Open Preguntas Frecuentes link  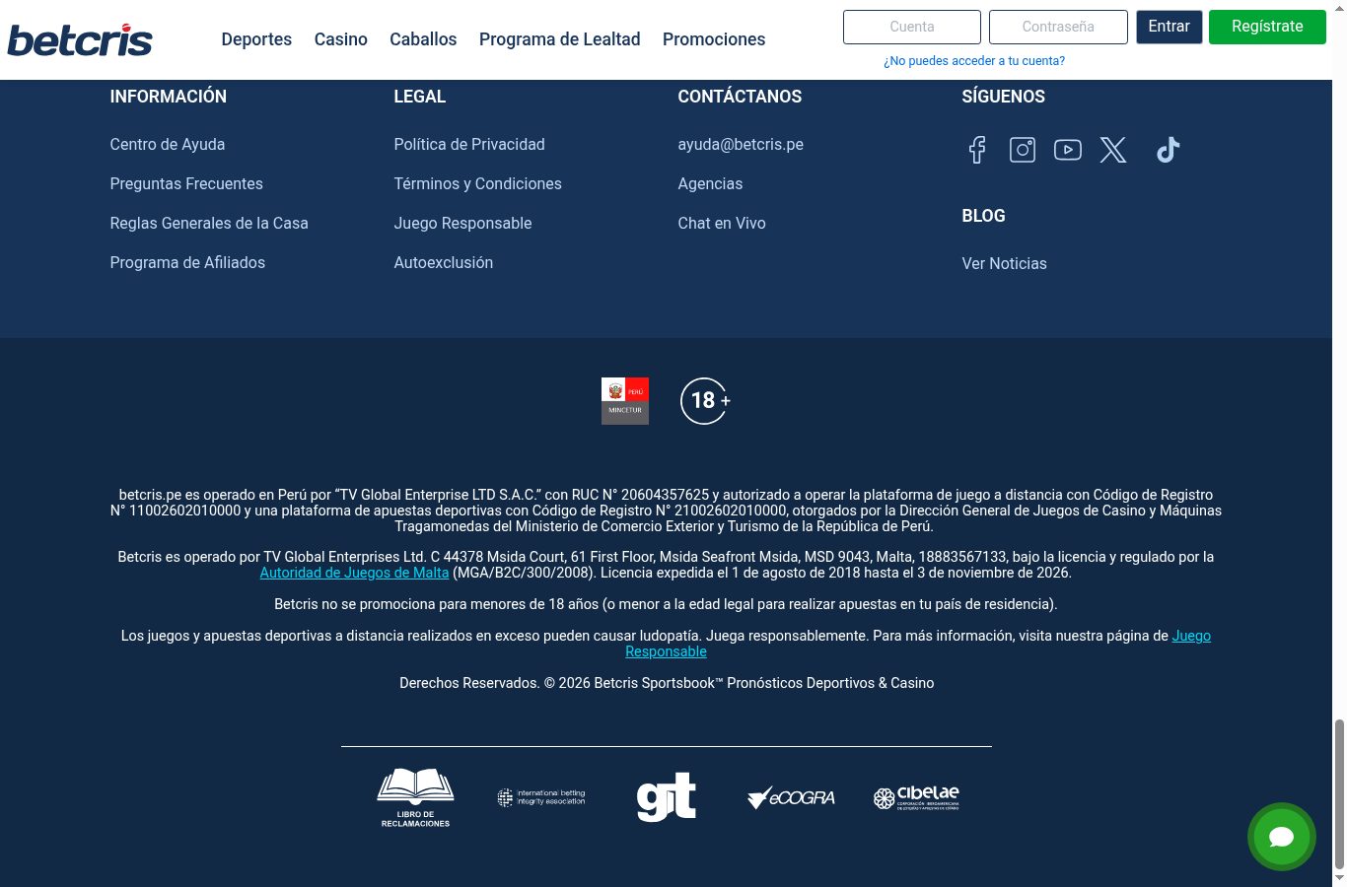[186, 183]
